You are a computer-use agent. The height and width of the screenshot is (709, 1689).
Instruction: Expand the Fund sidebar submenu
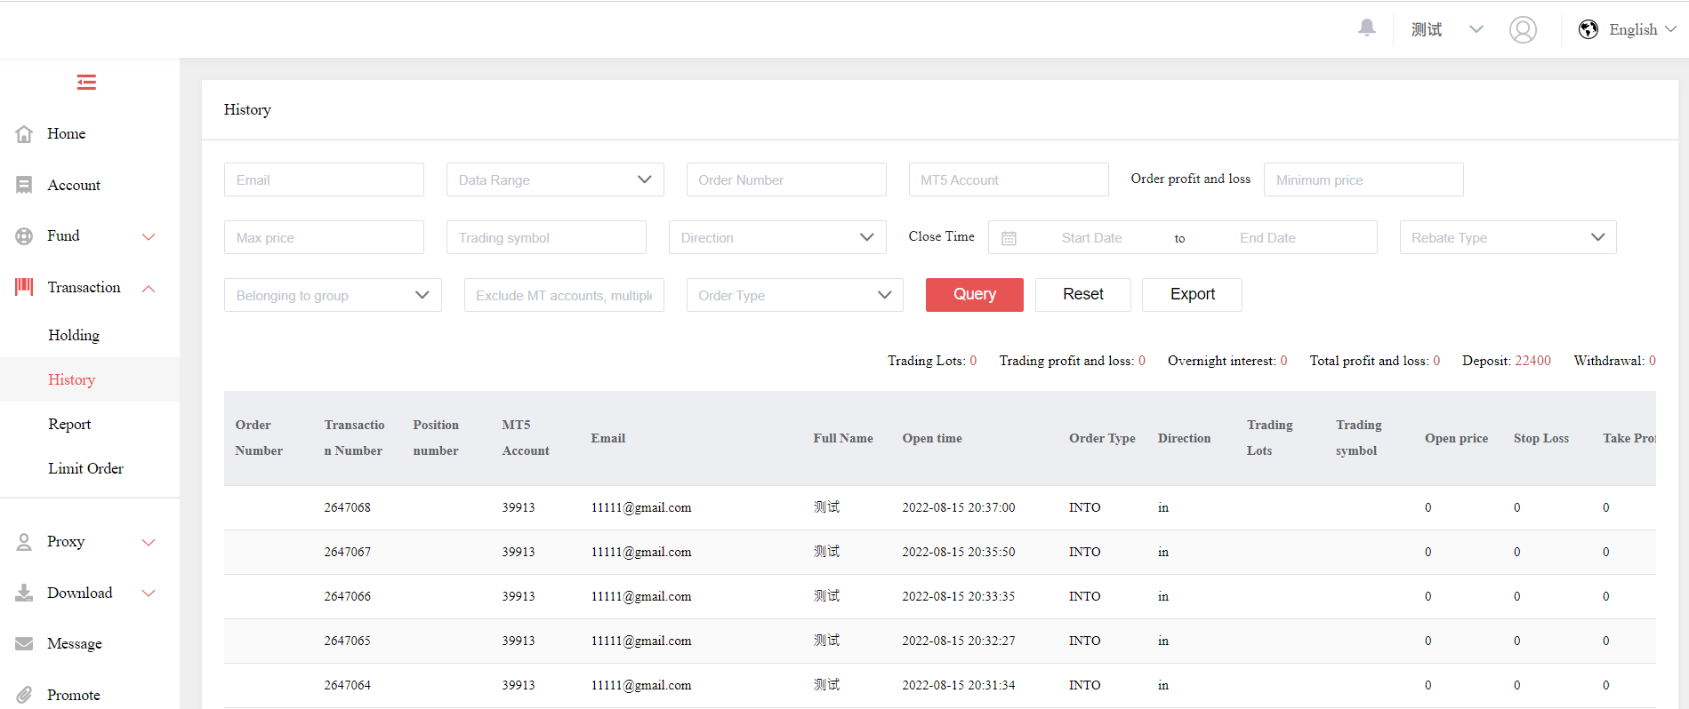tap(149, 236)
